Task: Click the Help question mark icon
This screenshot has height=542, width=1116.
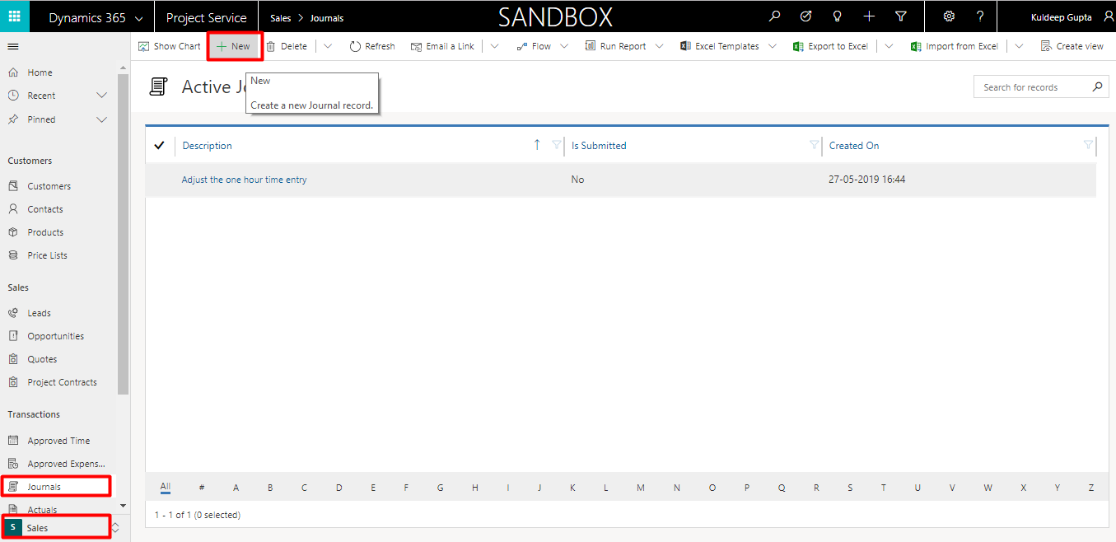Action: point(979,17)
